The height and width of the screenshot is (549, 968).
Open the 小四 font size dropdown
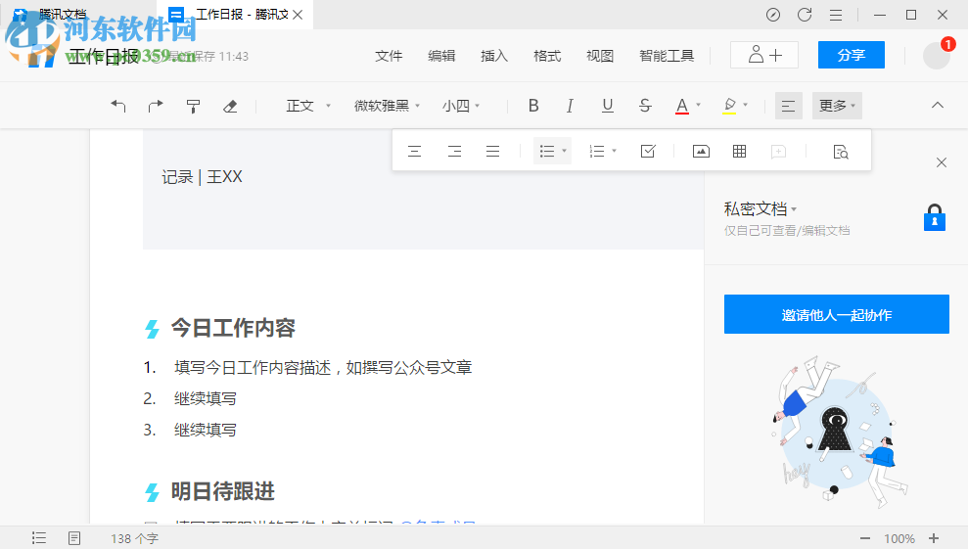pyautogui.click(x=461, y=107)
